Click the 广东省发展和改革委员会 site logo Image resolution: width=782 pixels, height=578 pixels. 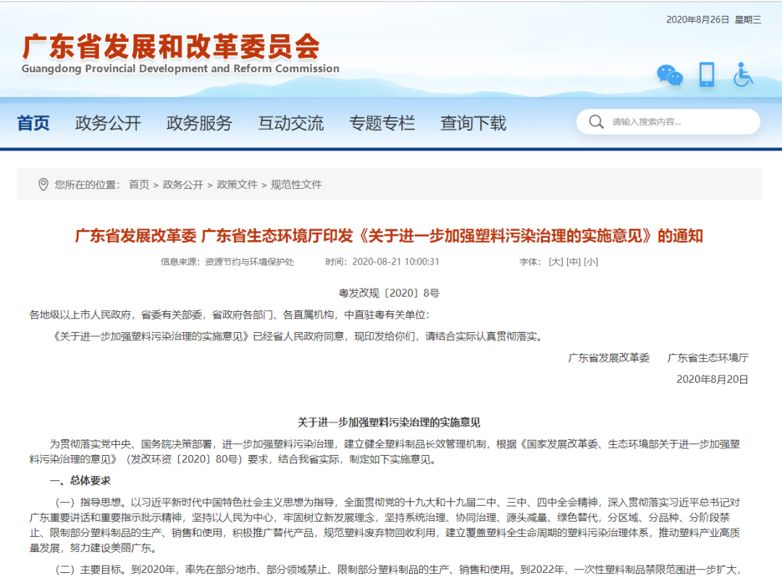(x=171, y=46)
